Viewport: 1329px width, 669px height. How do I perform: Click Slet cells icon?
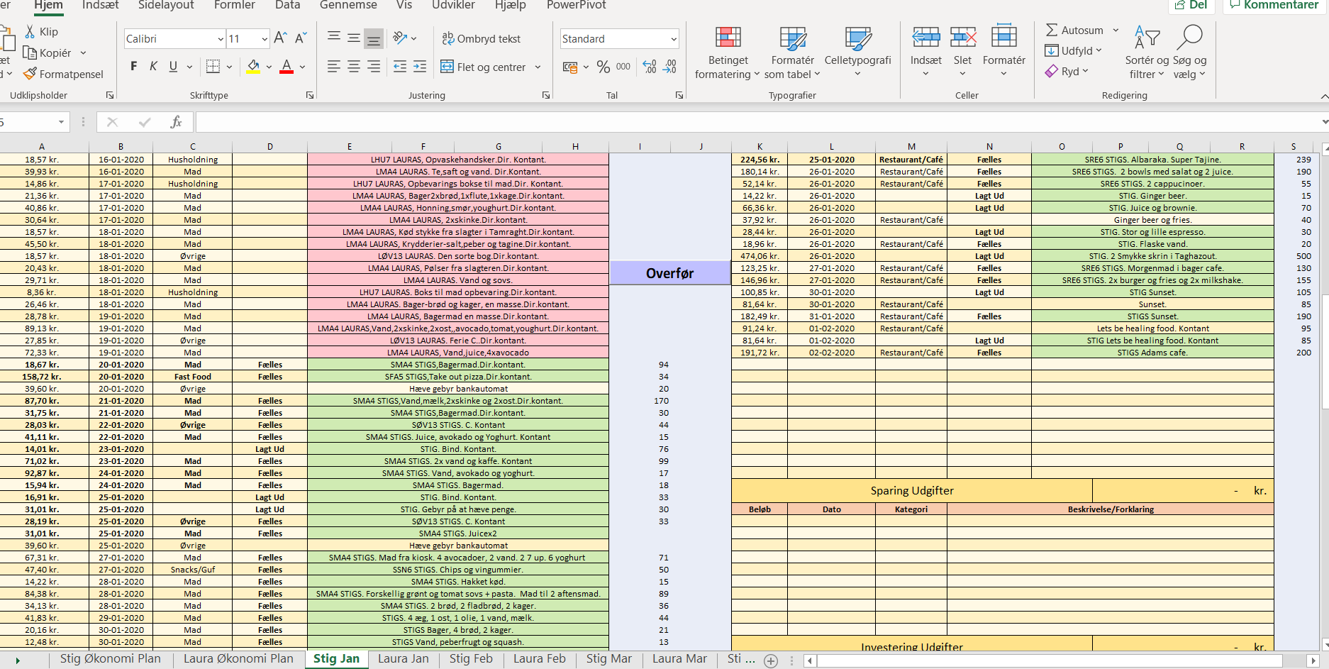[963, 37]
